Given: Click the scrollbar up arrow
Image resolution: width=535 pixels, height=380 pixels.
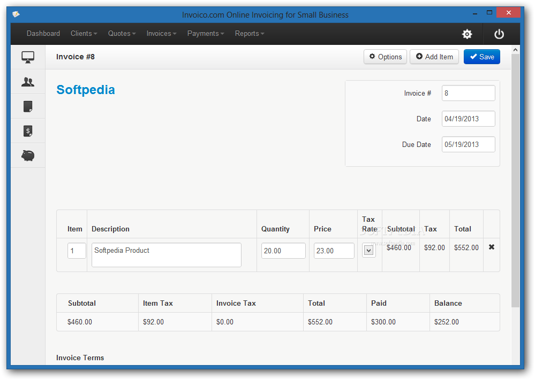Looking at the screenshot, I should pos(515,50).
